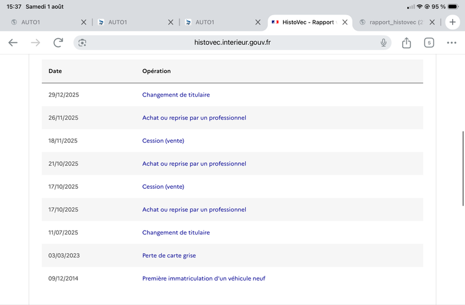This screenshot has width=465, height=305.
Task: Click the date 21/10/2025
Action: point(63,164)
